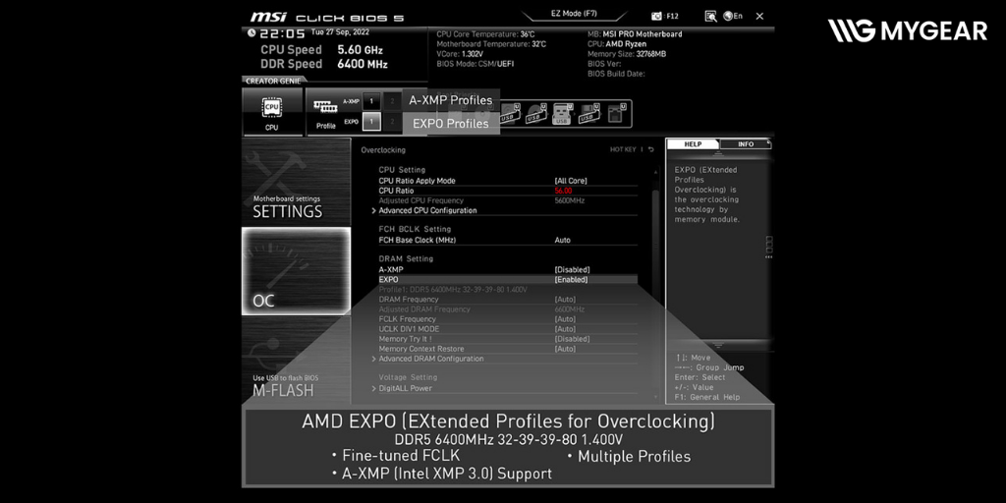Switch to the INFO tab

746,144
